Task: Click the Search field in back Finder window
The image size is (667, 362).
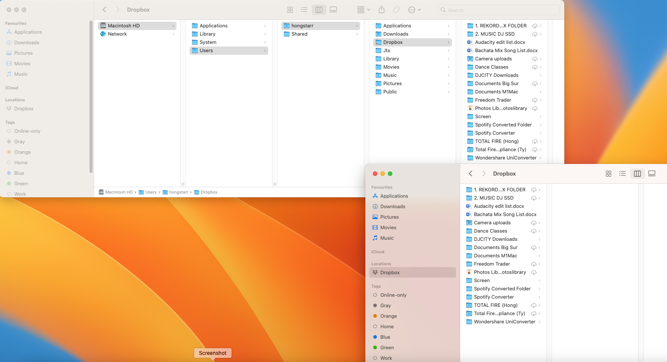Action: (499, 10)
